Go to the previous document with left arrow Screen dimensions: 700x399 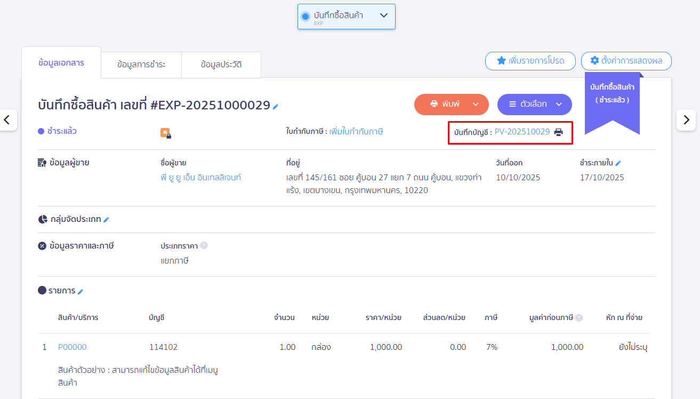point(7,120)
